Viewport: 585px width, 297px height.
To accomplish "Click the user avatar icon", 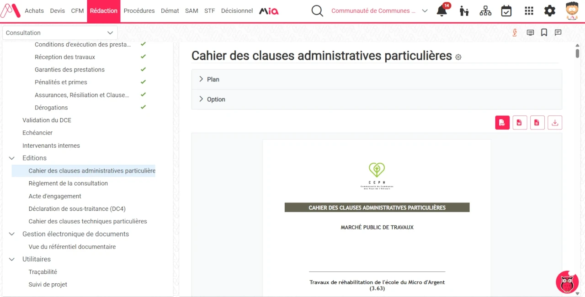I will point(572,10).
